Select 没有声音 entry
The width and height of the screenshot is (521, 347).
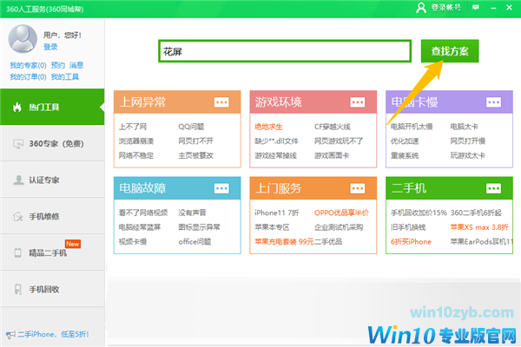pos(192,213)
